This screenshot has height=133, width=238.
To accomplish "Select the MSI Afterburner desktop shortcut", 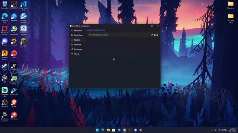I will [x=14, y=30].
